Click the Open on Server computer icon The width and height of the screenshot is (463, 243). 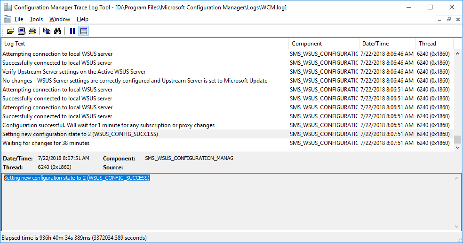(22, 31)
